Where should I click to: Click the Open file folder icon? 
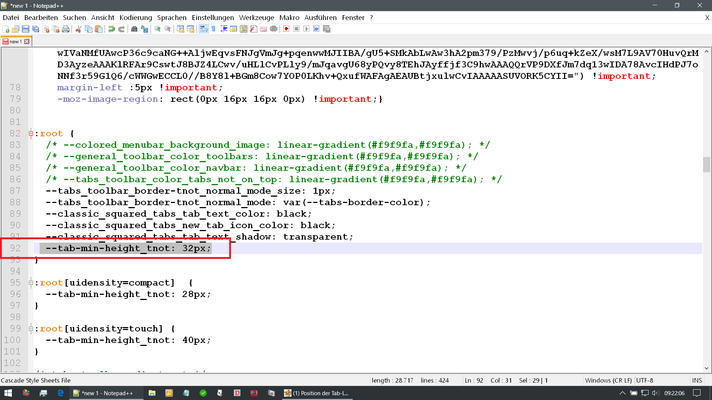tap(16, 29)
